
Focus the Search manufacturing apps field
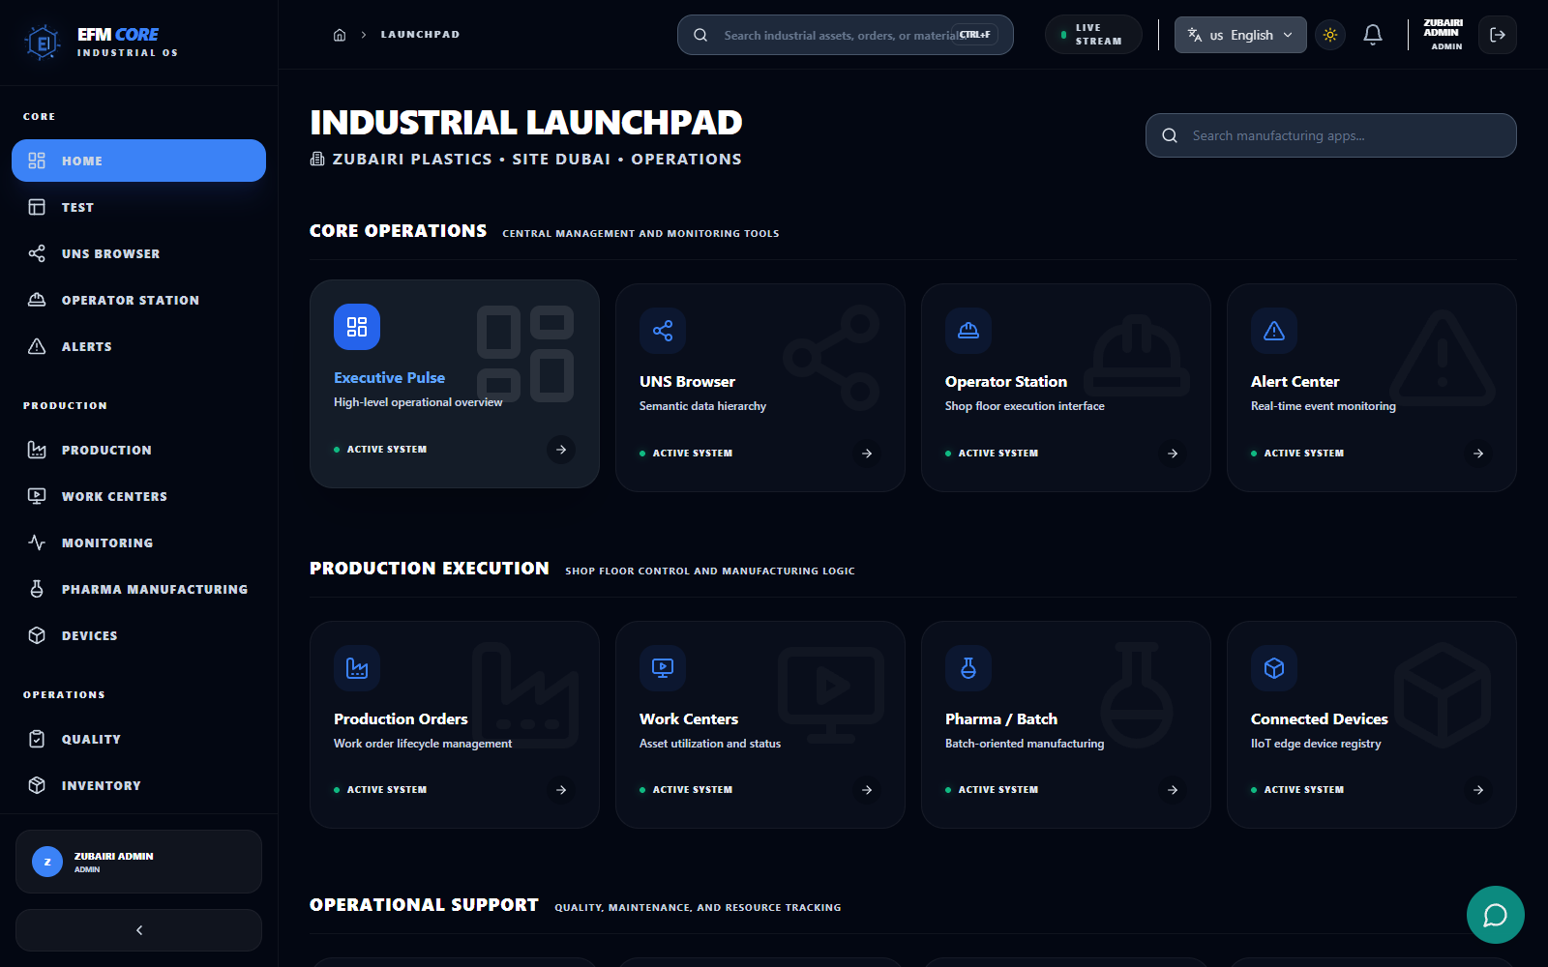click(x=1345, y=136)
